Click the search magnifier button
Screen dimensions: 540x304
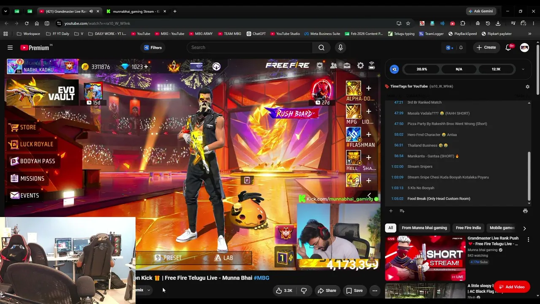pos(321,48)
